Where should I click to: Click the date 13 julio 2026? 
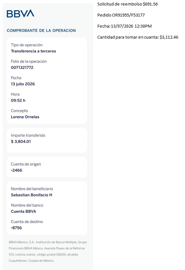(23, 84)
